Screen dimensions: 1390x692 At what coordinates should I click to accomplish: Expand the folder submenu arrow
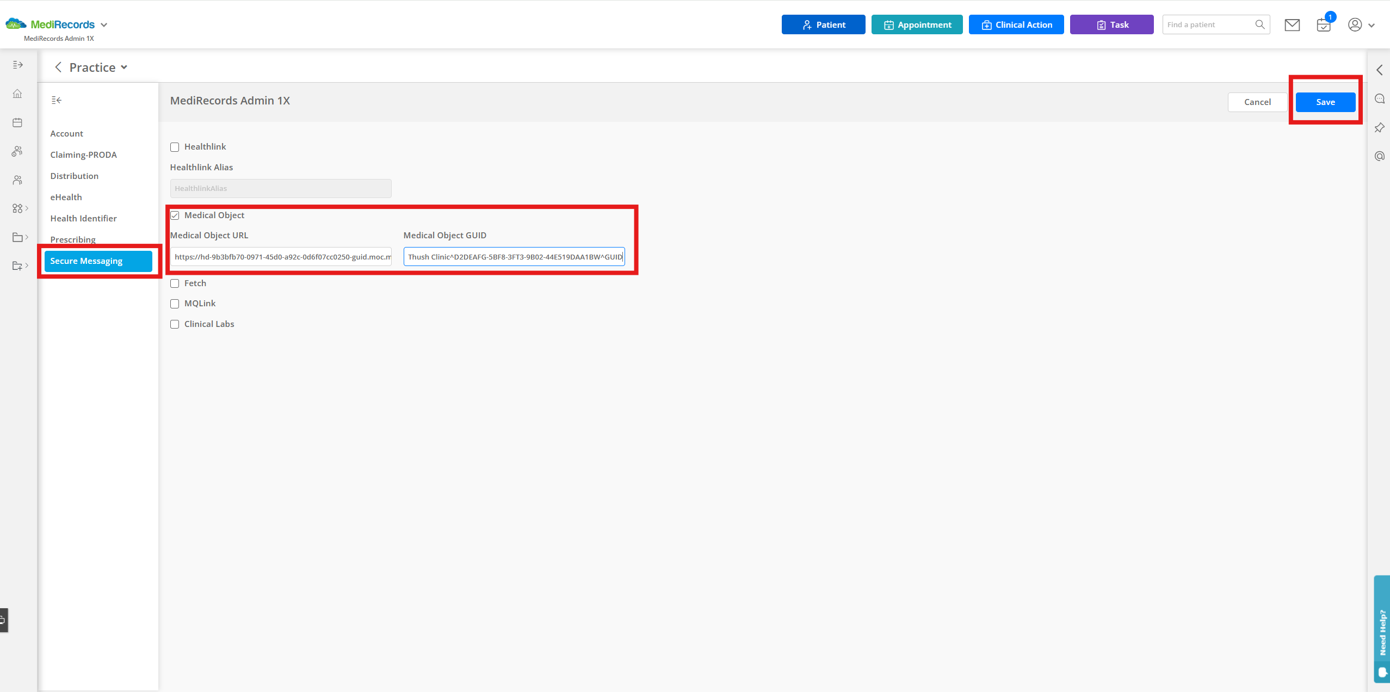pos(27,237)
